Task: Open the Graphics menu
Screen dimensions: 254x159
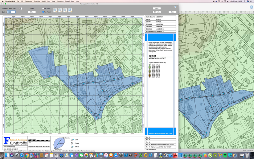Action: coord(37,1)
